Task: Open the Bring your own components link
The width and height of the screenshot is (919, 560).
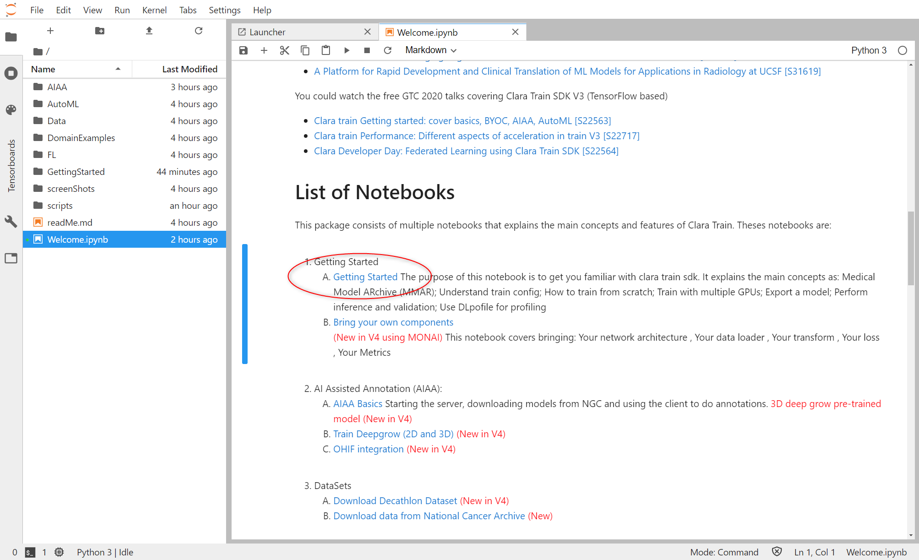Action: [393, 322]
